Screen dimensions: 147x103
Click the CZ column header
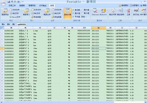(54, 28)
